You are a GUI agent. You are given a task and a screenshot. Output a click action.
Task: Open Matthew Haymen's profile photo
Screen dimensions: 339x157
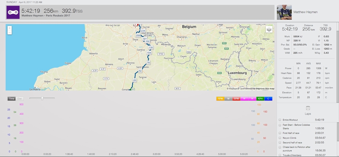pos(284,12)
